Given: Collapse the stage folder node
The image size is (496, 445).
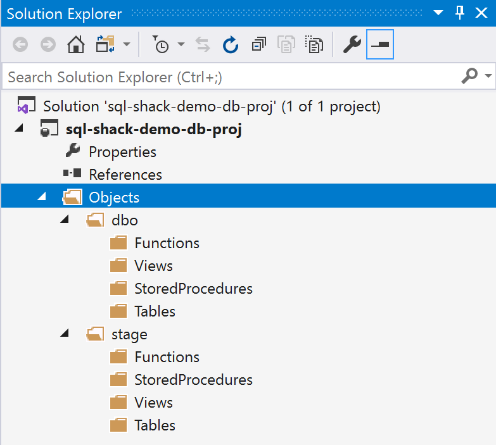Looking at the screenshot, I should [65, 334].
